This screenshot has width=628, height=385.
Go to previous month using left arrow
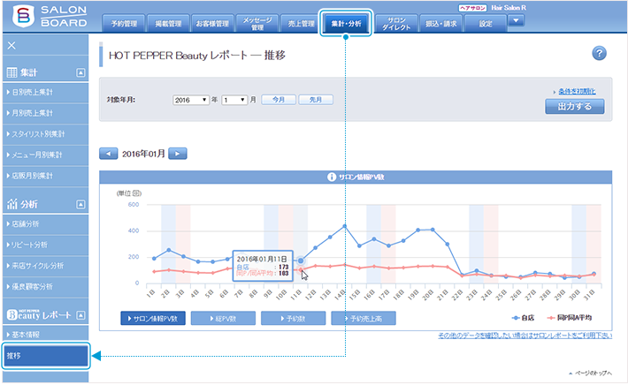pyautogui.click(x=109, y=153)
